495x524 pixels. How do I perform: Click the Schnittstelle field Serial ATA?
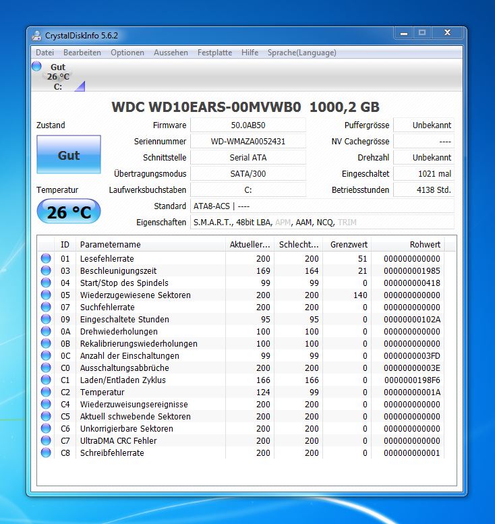pos(248,157)
